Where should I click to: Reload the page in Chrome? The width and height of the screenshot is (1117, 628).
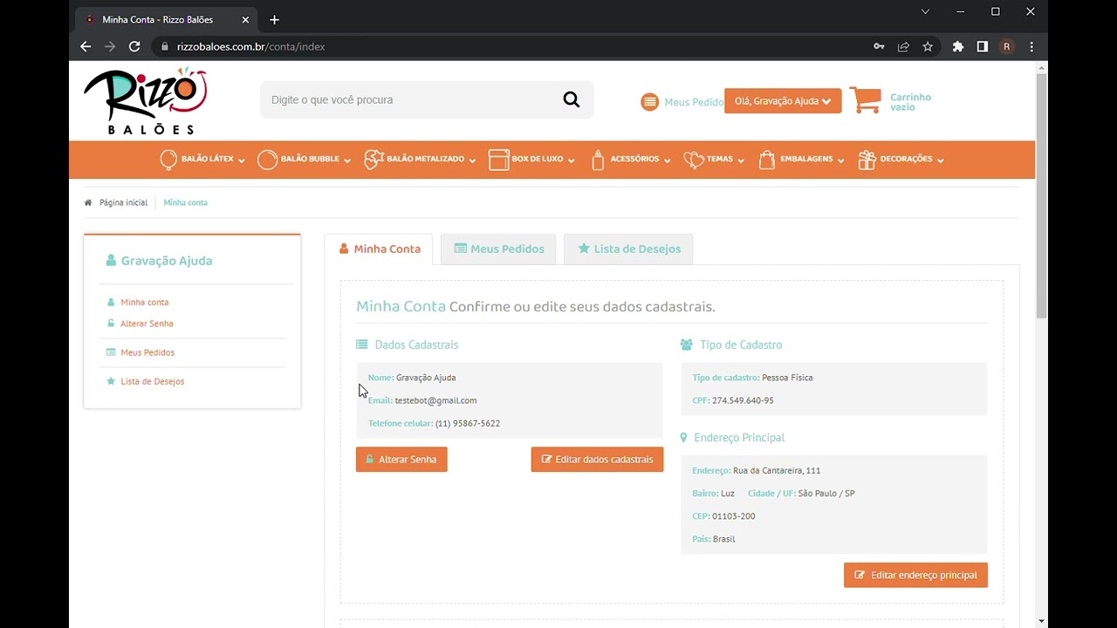[x=134, y=46]
